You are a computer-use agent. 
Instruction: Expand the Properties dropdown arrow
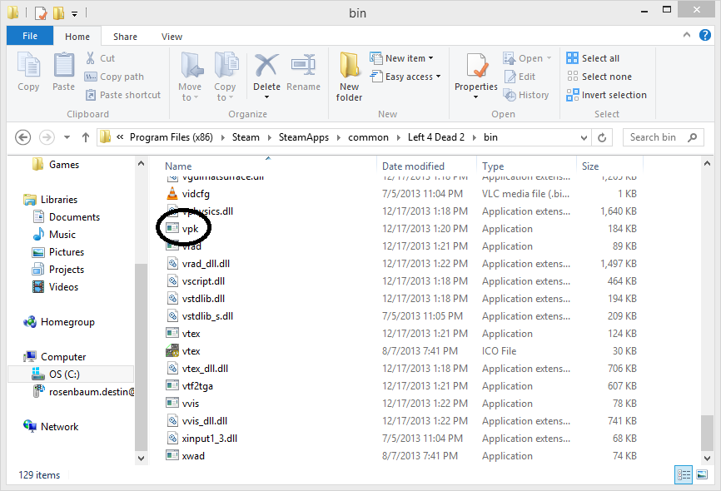(x=476, y=97)
